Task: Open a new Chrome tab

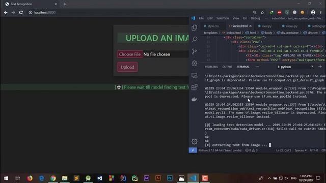Action: (x=65, y=4)
